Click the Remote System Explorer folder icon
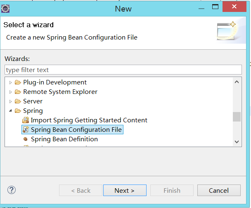 tap(18, 92)
